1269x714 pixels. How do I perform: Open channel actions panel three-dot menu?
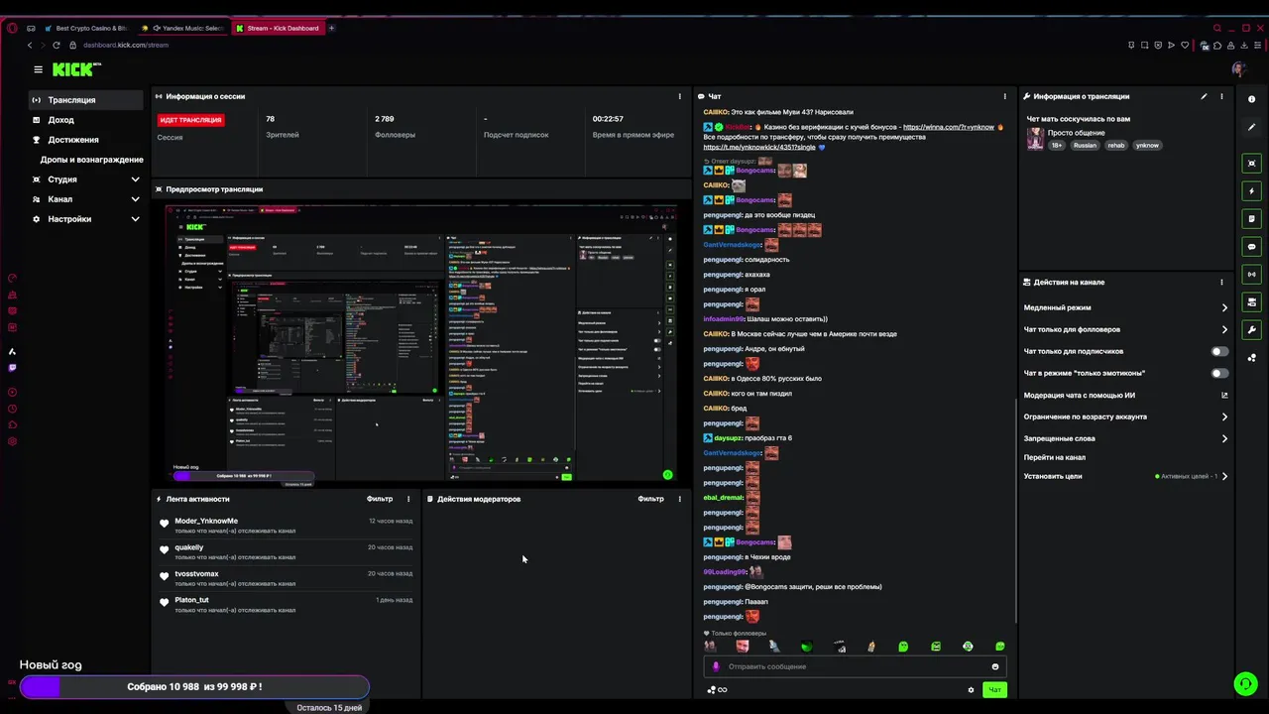pyautogui.click(x=1221, y=282)
